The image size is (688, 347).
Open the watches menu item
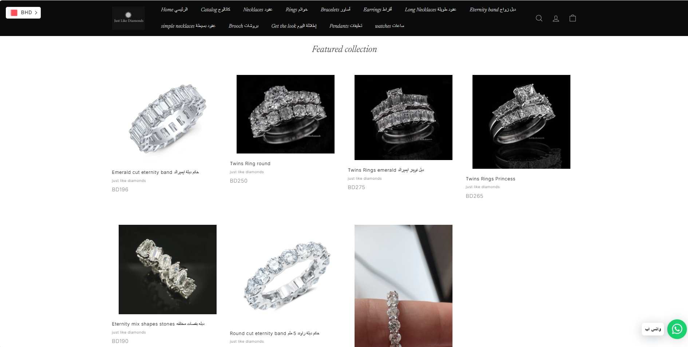[390, 26]
